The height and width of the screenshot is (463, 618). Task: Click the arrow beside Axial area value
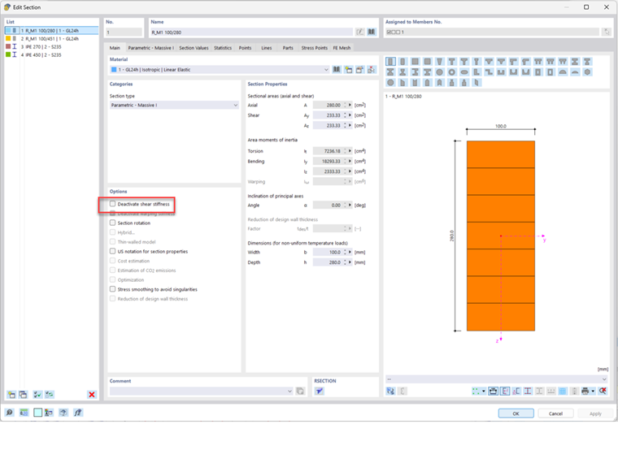350,105
